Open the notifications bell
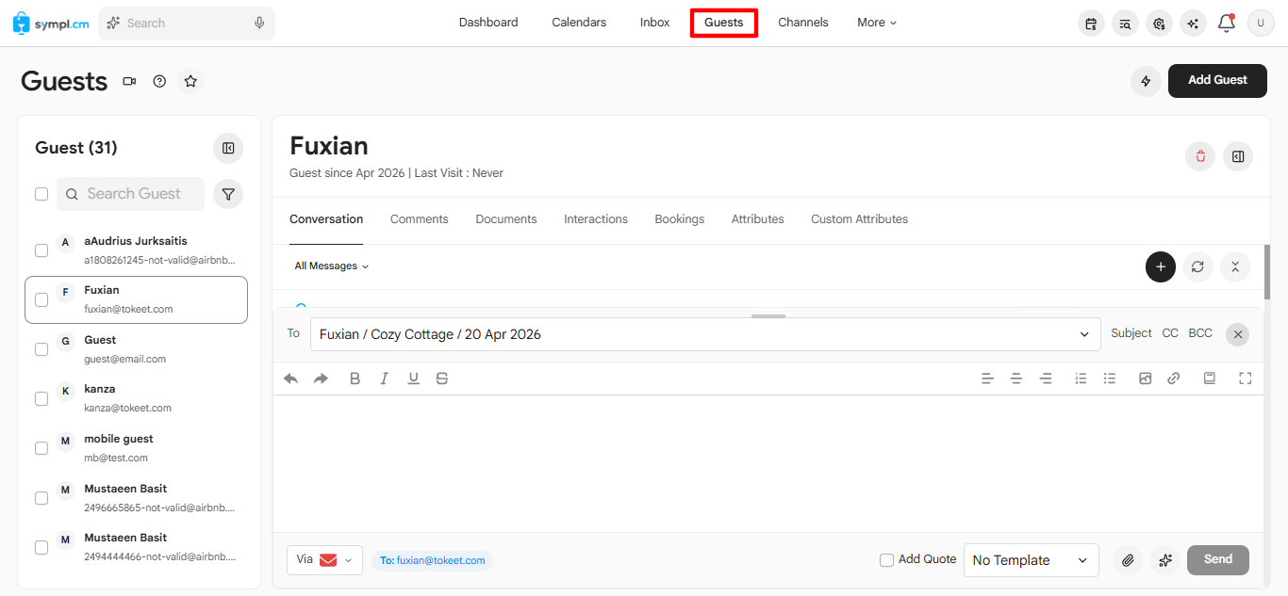Viewport: 1288px width, 596px height. tap(1226, 23)
